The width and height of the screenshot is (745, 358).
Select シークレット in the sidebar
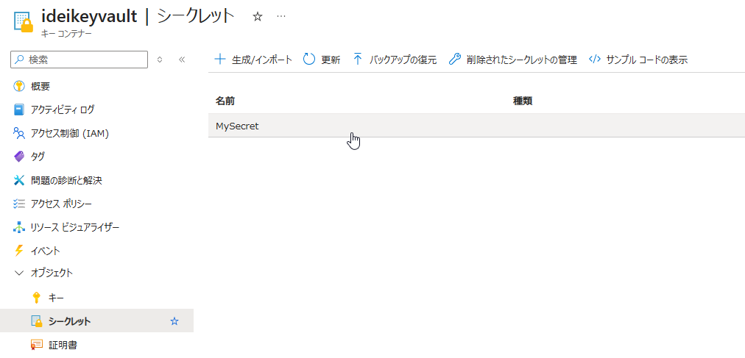(x=69, y=321)
